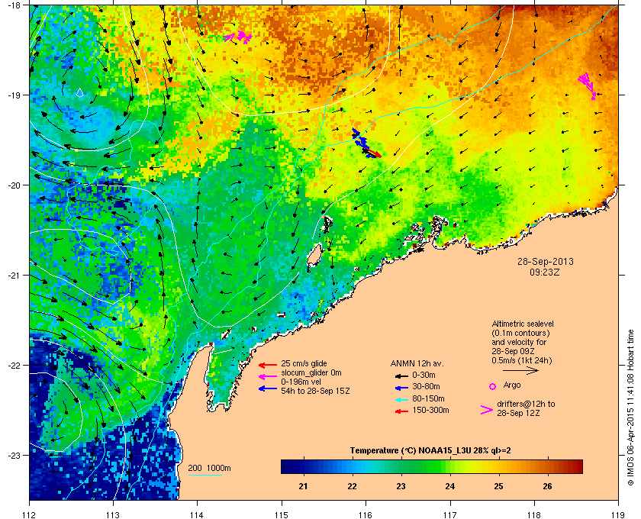The width and height of the screenshot is (641, 519).
Task: Click the cyan 80-150m legend arrow
Action: coord(401,400)
